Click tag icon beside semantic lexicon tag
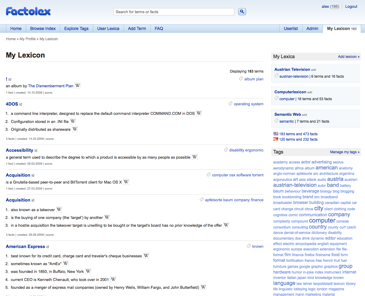The height and width of the screenshot is (296, 365). (277, 121)
